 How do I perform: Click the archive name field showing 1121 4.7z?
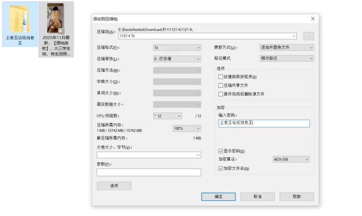pyautogui.click(x=208, y=36)
